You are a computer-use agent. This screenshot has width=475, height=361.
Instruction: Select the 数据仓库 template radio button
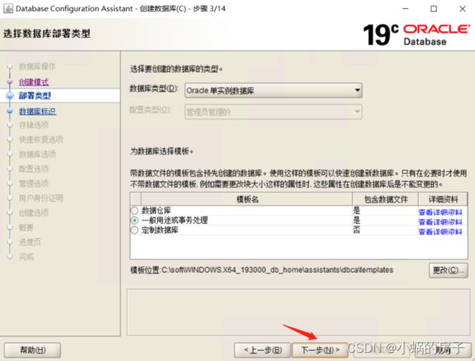point(134,210)
